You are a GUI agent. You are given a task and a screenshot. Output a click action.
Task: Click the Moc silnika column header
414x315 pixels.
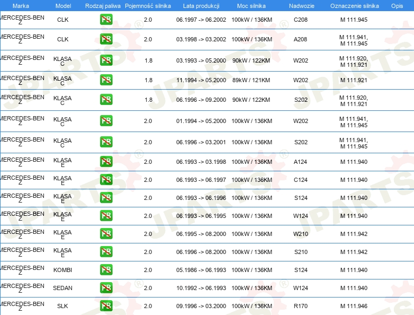[x=251, y=6]
